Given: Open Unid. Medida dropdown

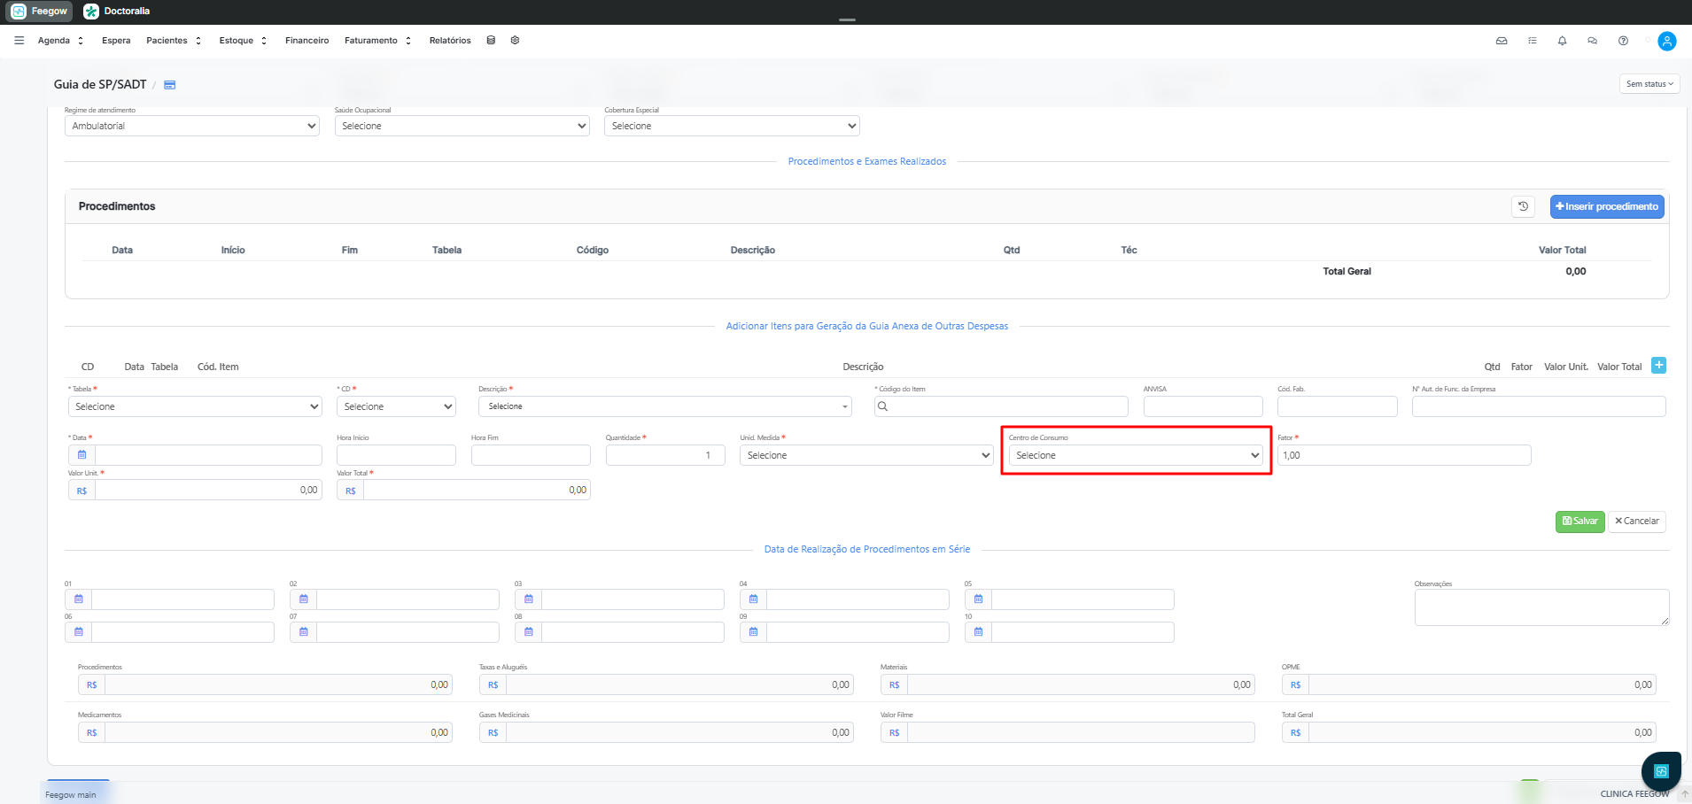Looking at the screenshot, I should (866, 455).
